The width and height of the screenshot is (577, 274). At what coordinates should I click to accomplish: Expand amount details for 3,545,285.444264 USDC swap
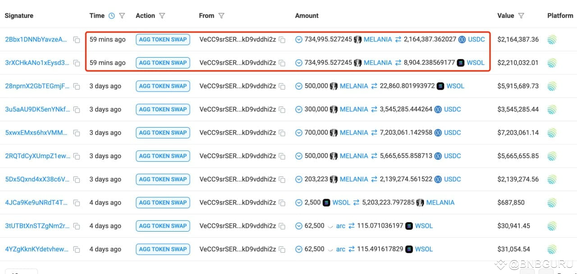pyautogui.click(x=299, y=110)
